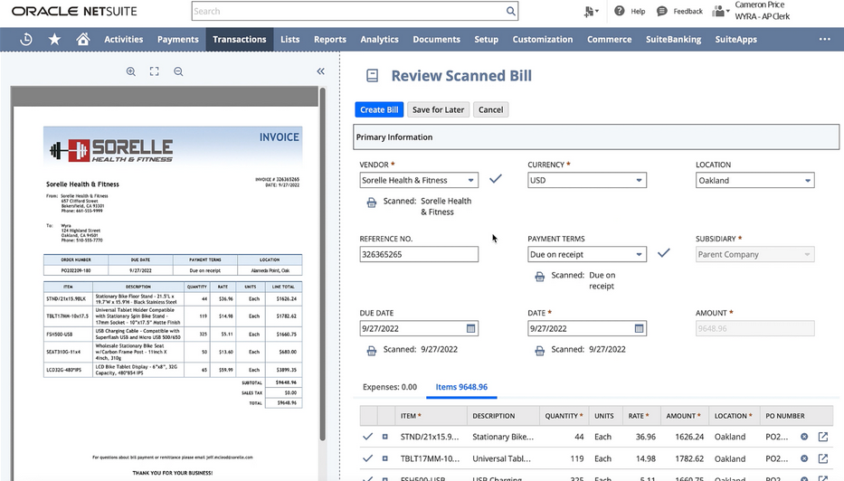Open the SuiteApps menu
Image resolution: width=844 pixels, height=481 pixels.
[x=735, y=39]
